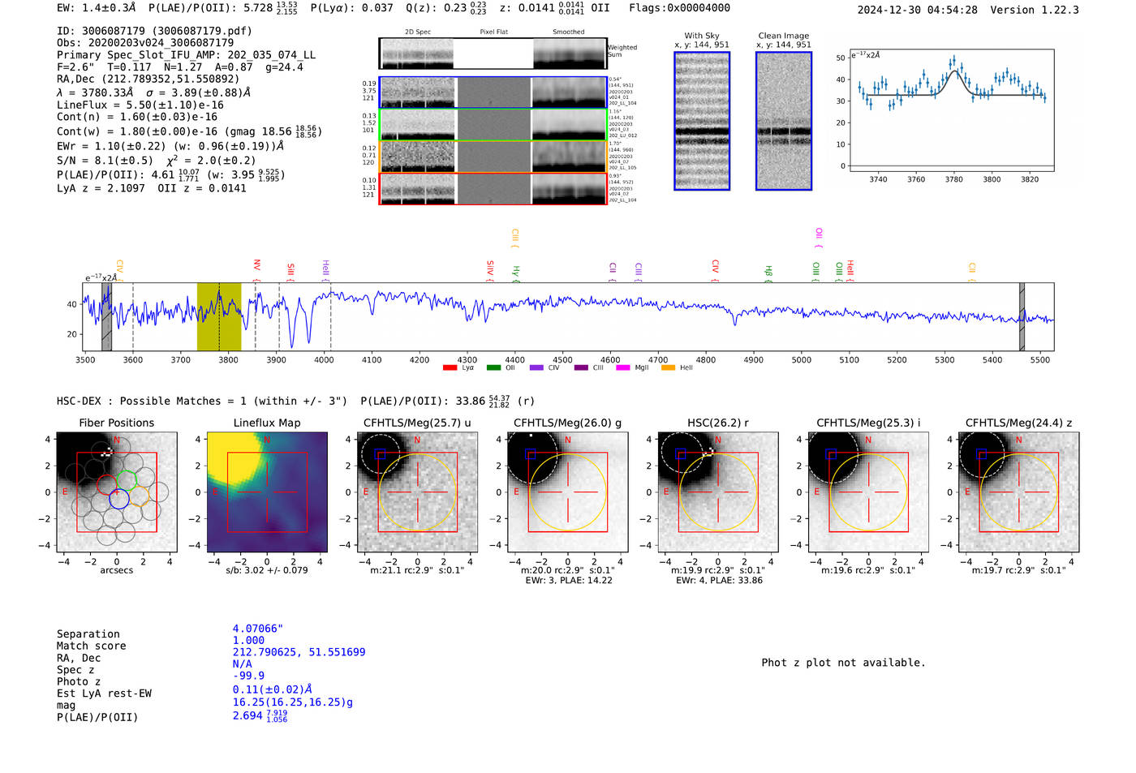Image resolution: width=1136 pixels, height=773 pixels.
Task: Click the red Lyα legend swatch
Action: 450,367
